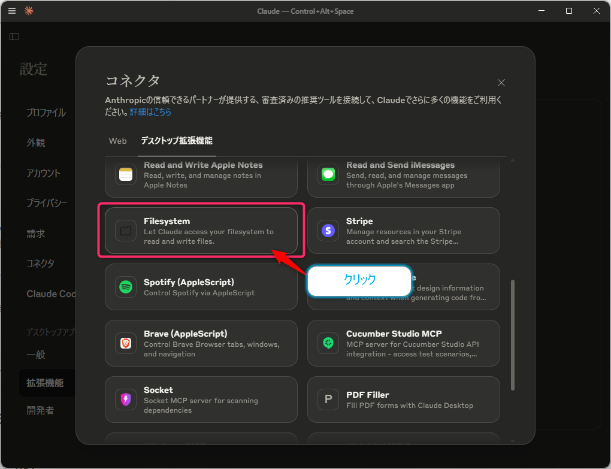Open the hamburger menu icon
Viewport: 611px width, 469px height.
(x=12, y=11)
